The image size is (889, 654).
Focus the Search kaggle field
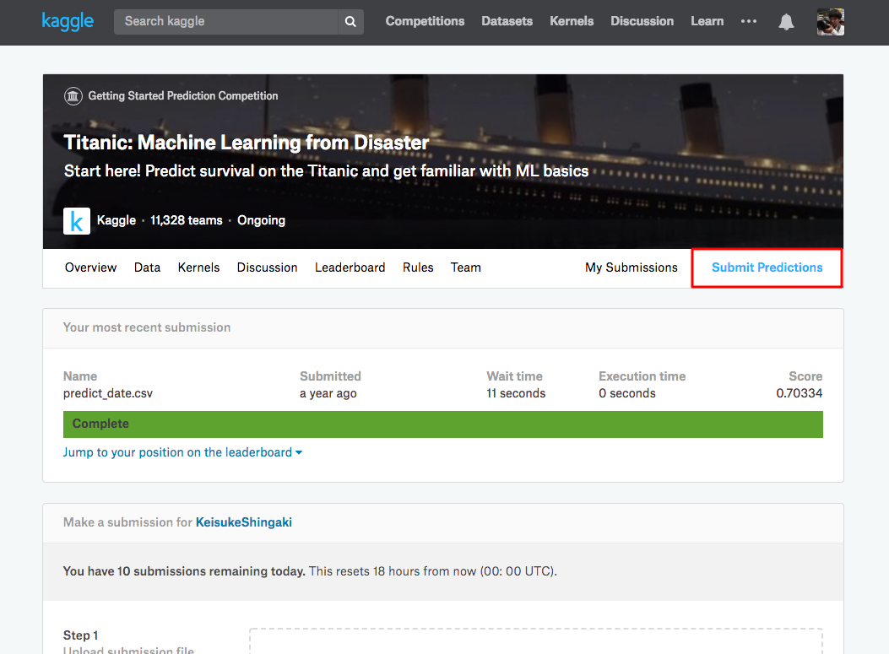pyautogui.click(x=225, y=22)
